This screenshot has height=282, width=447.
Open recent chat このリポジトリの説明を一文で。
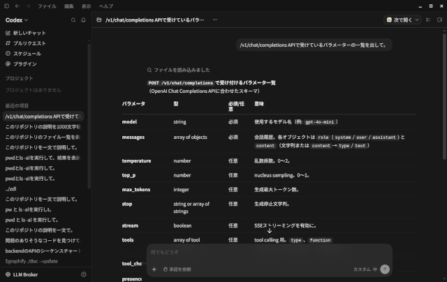(43, 230)
